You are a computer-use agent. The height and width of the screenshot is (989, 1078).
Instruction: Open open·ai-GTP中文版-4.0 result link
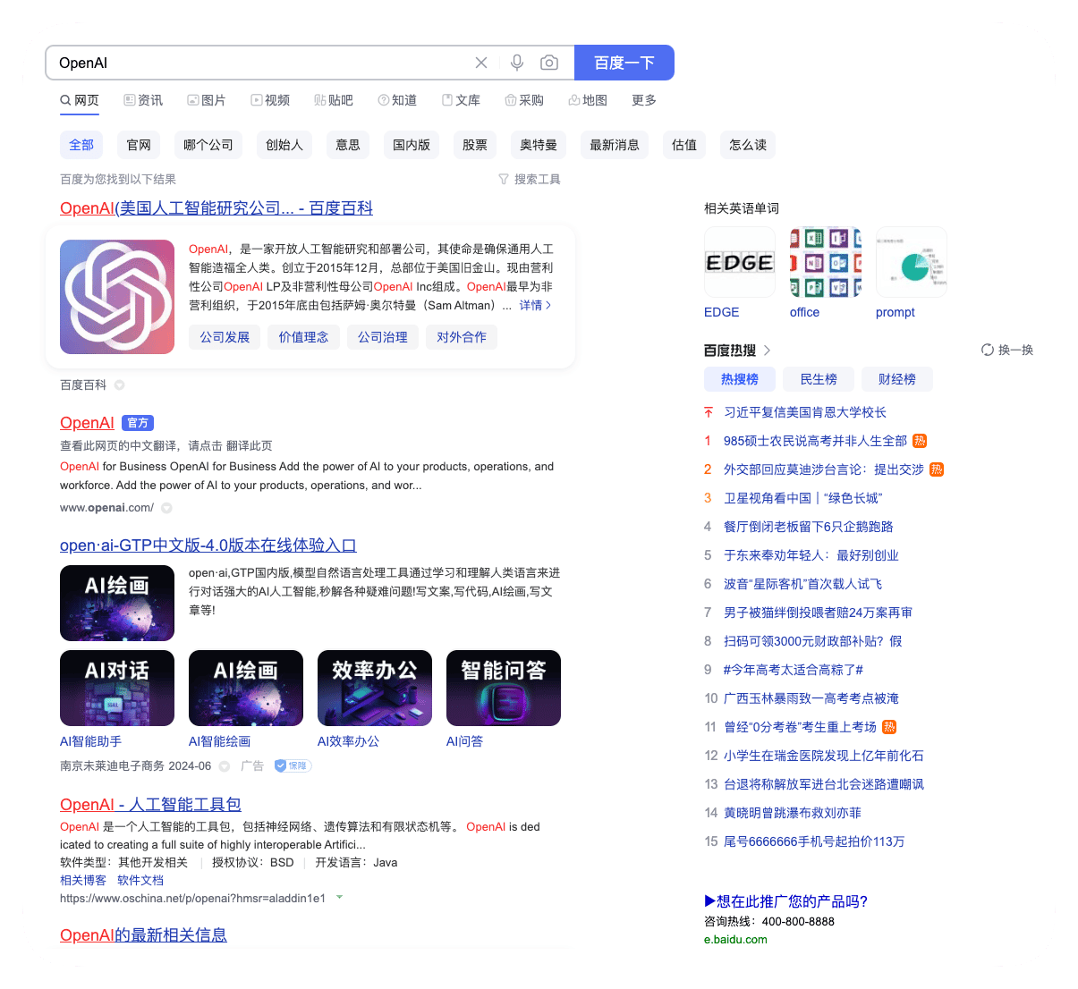208,545
